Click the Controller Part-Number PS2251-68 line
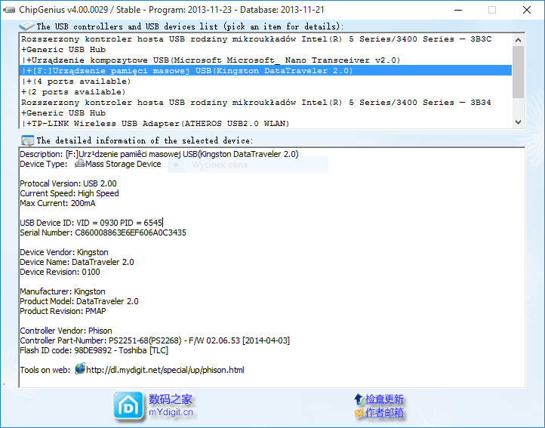Image resolution: width=545 pixels, height=428 pixels. coord(155,340)
